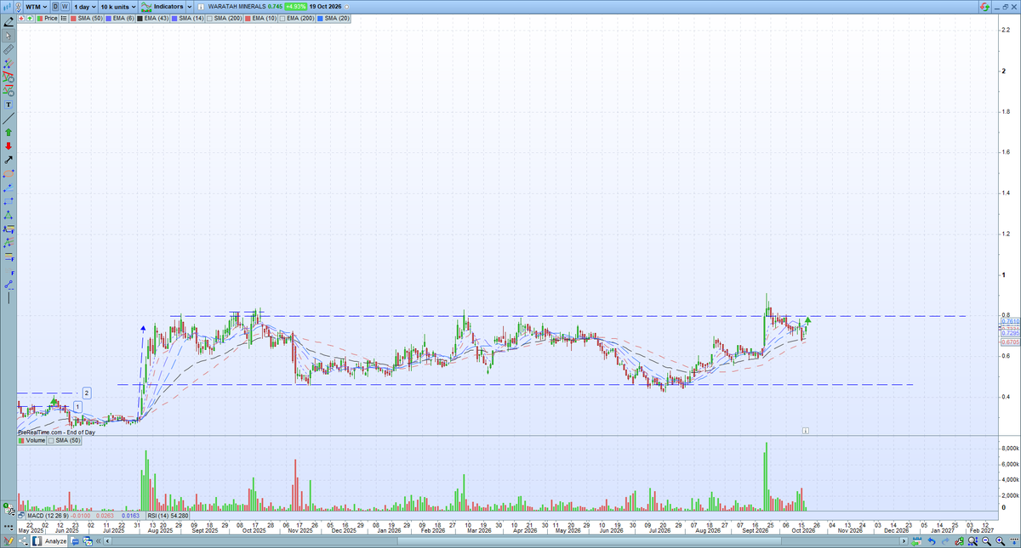This screenshot has width=1021, height=548.
Task: Select the black diagonal arrow tool
Action: 9,161
